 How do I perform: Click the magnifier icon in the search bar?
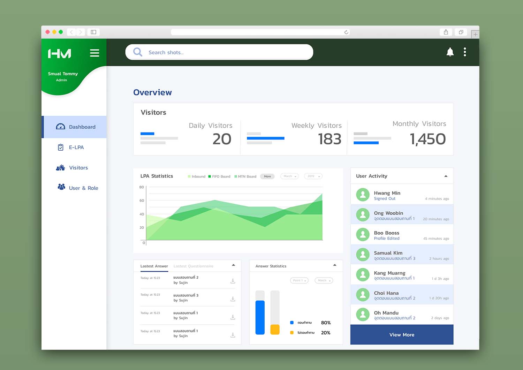coord(138,52)
